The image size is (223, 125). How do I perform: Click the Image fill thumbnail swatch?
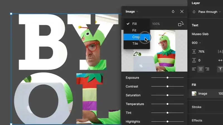click(194, 94)
